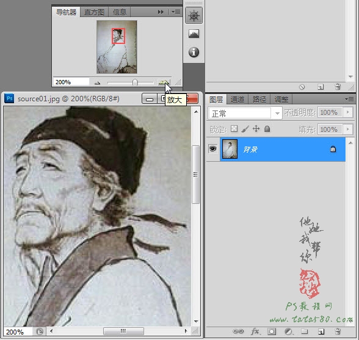Collapse navigator panel with double arrow icon
The width and height of the screenshot is (359, 340).
coord(161,12)
